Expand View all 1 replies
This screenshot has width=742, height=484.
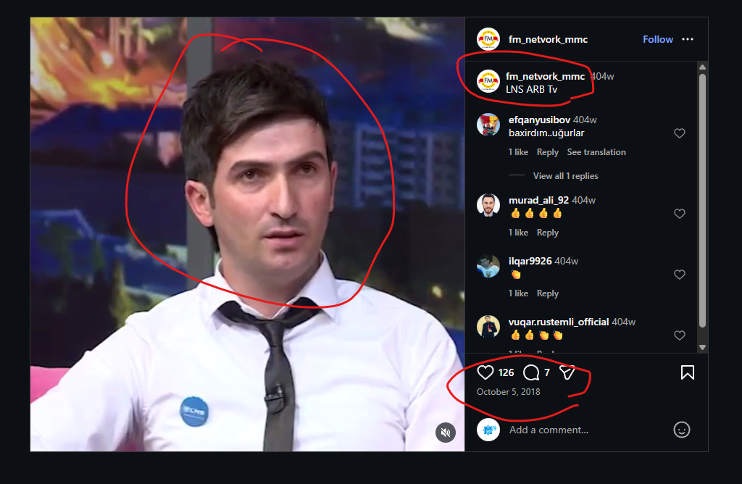pyautogui.click(x=565, y=176)
